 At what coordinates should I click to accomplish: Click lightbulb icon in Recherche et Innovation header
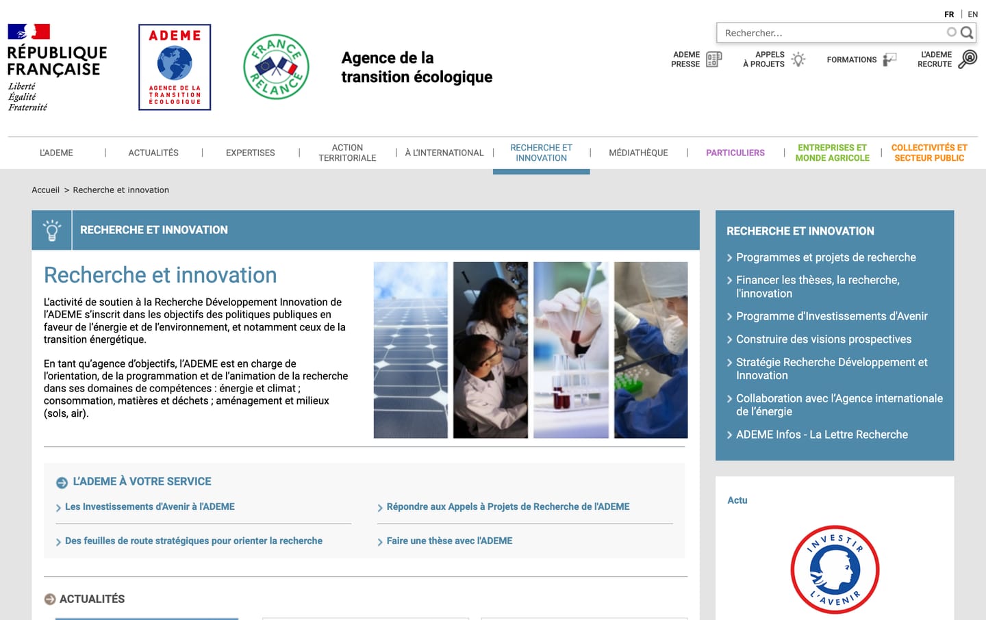(x=52, y=230)
